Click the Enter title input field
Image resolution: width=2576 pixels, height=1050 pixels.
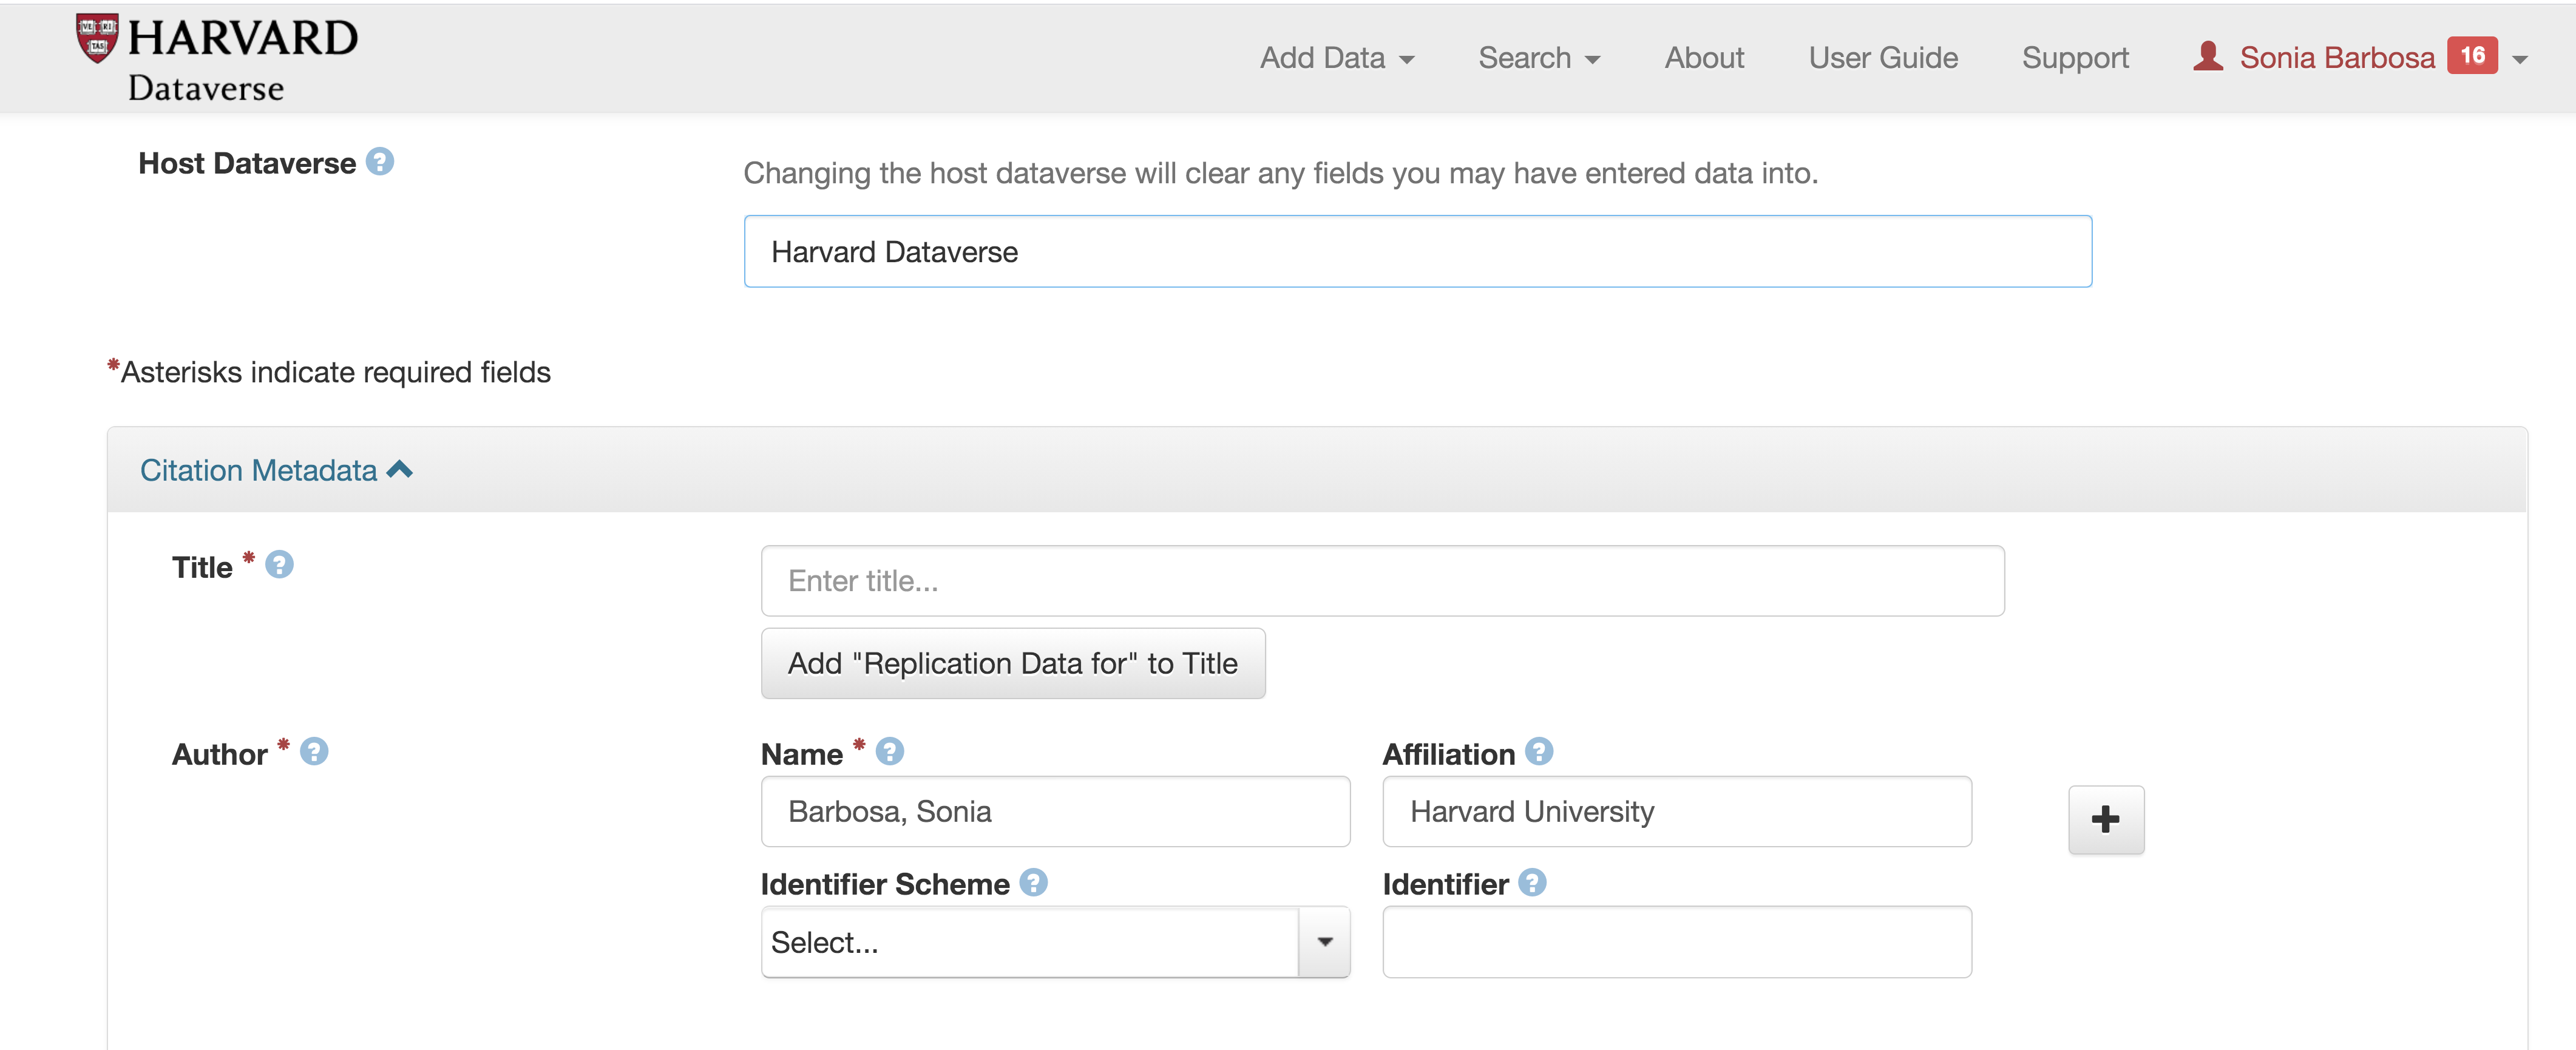point(1382,581)
